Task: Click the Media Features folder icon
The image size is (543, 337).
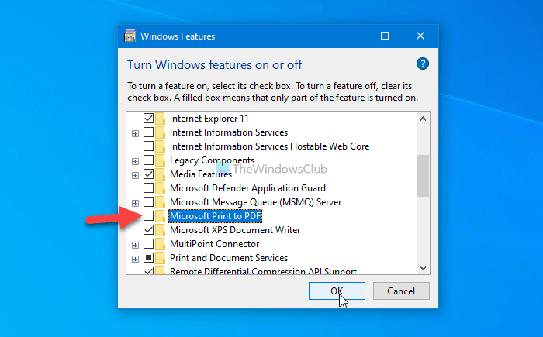Action: pos(160,174)
